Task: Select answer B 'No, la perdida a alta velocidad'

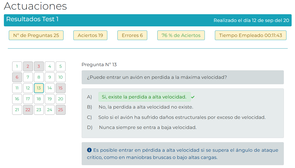Action: 146,107
